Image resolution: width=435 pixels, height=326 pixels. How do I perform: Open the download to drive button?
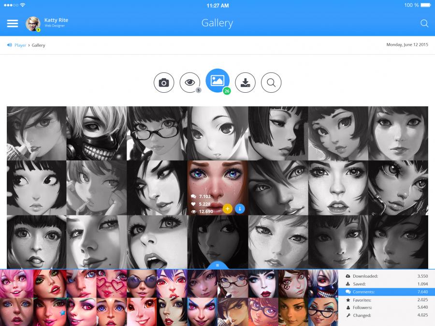coord(245,83)
